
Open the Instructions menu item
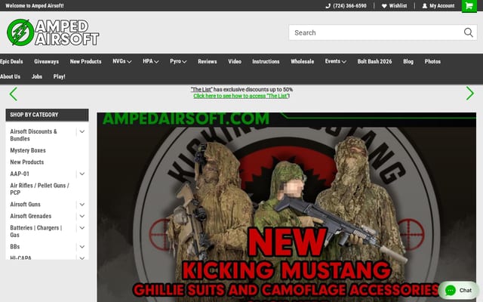pyautogui.click(x=266, y=61)
